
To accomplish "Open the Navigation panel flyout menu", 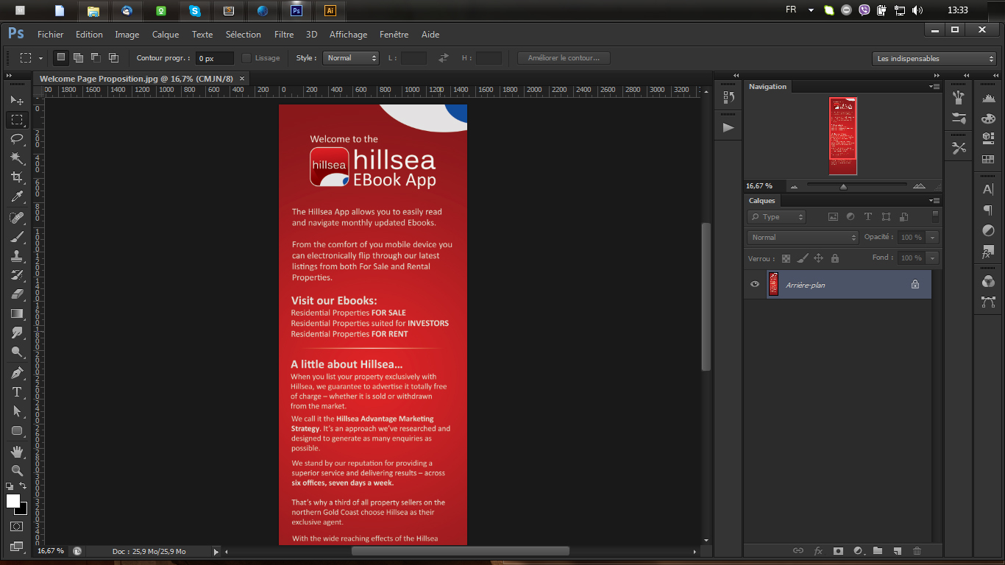I will pos(934,87).
